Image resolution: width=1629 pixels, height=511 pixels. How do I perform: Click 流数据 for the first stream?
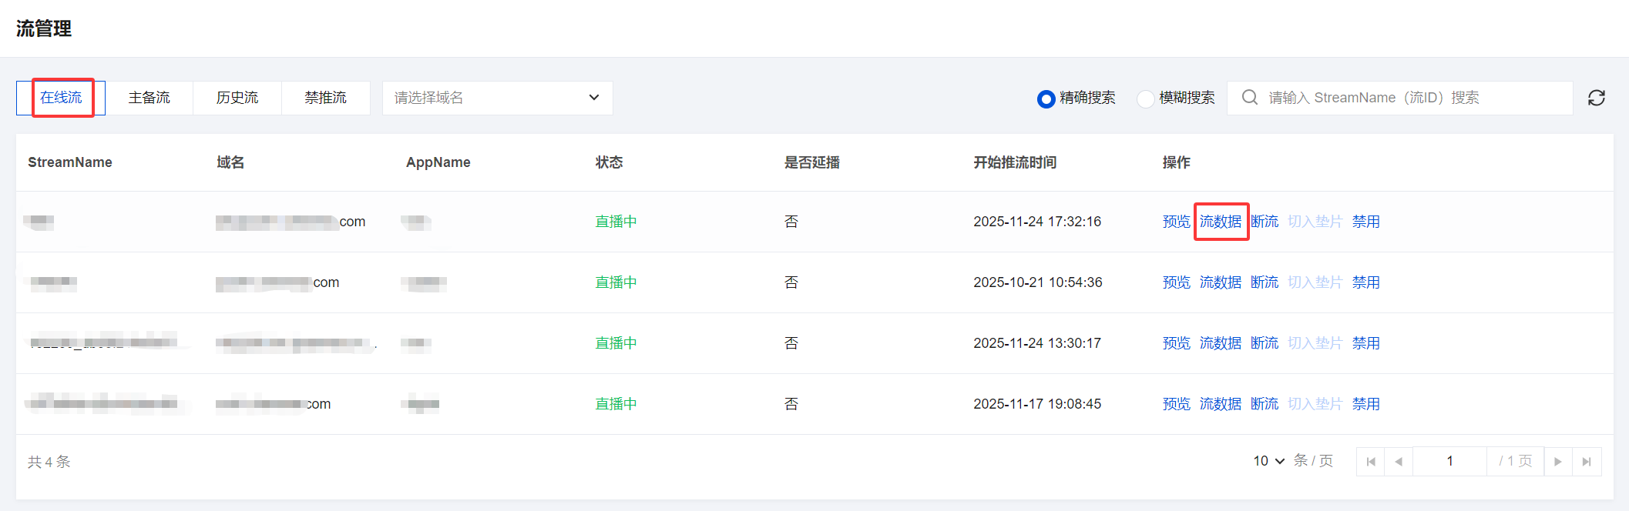click(x=1221, y=222)
